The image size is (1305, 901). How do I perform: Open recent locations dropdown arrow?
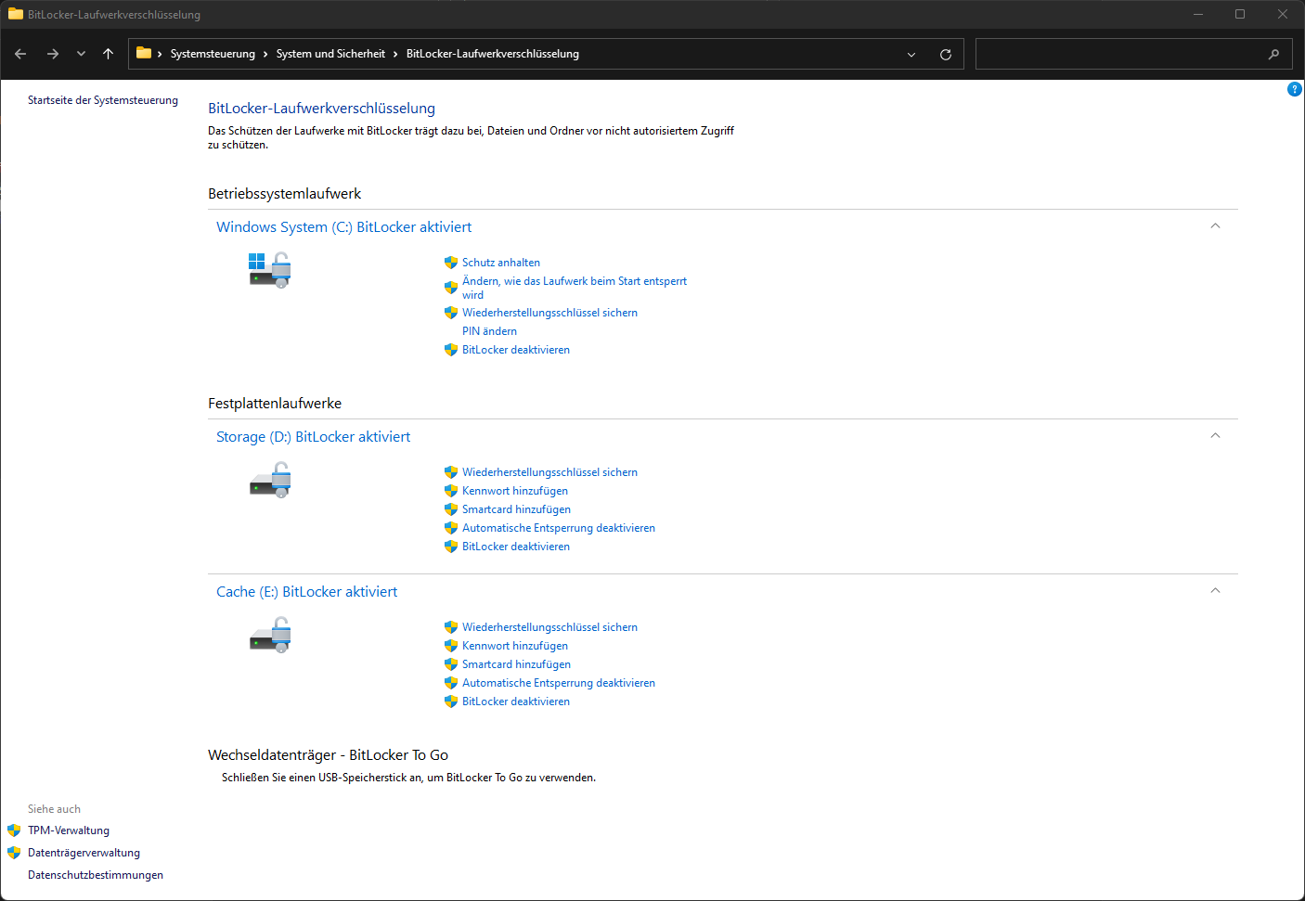(81, 54)
